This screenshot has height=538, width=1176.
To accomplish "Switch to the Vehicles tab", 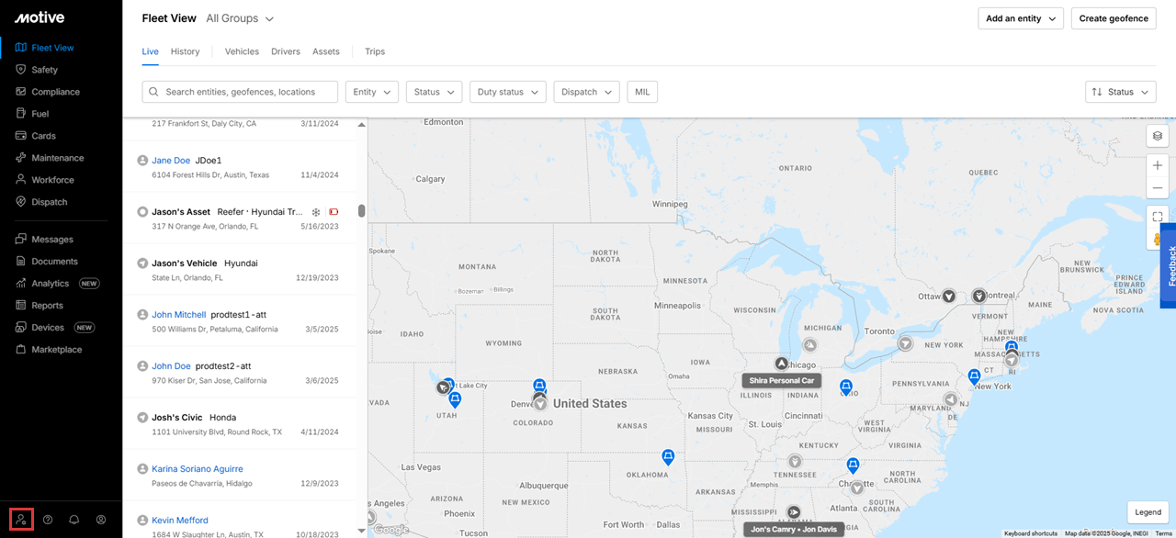I will [242, 51].
